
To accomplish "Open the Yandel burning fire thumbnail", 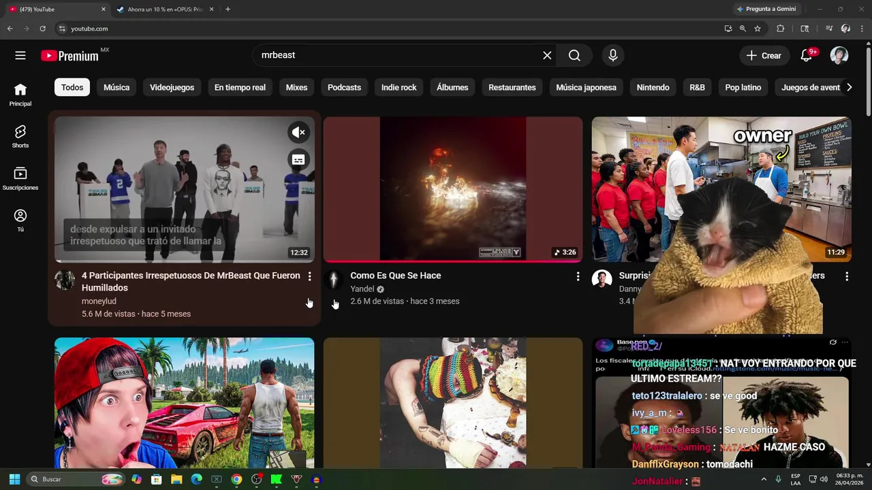I will click(453, 189).
